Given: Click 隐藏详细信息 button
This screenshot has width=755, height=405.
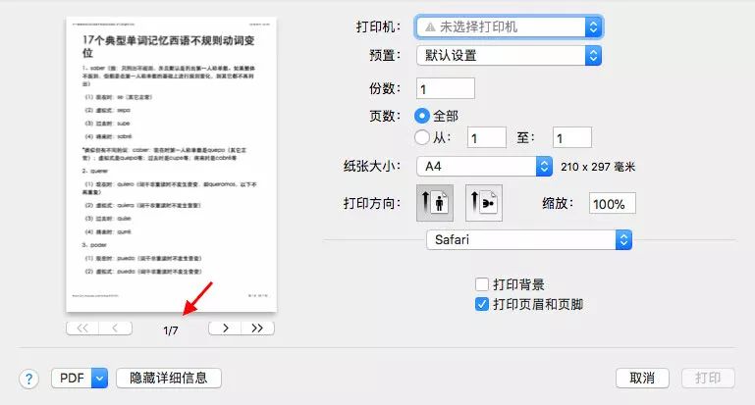Looking at the screenshot, I should click(168, 379).
